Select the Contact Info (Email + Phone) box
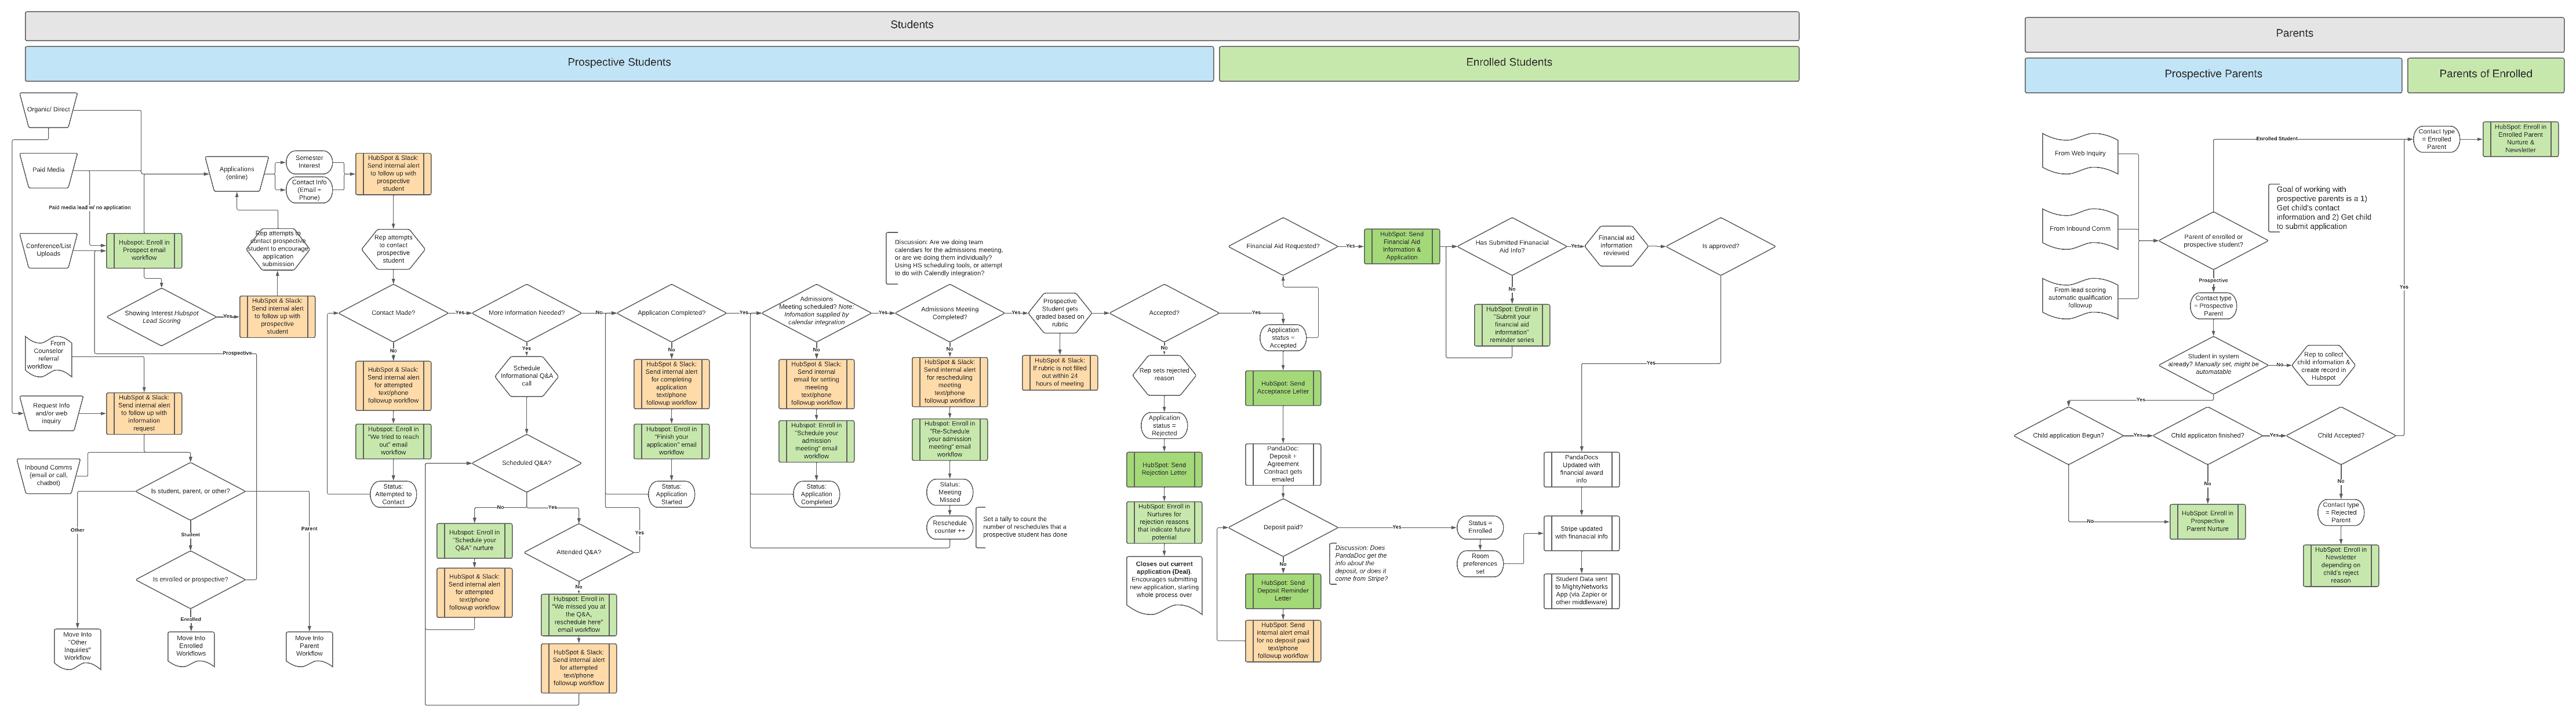Image resolution: width=2576 pixels, height=717 pixels. point(309,190)
